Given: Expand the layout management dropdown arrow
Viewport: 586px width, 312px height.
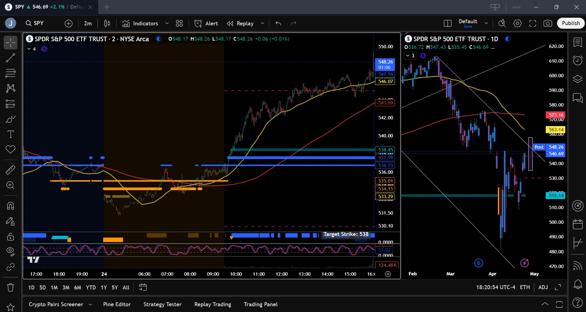Looking at the screenshot, I should coord(486,23).
